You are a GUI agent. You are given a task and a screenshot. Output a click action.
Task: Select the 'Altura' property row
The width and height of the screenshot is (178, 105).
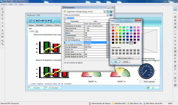85,33
